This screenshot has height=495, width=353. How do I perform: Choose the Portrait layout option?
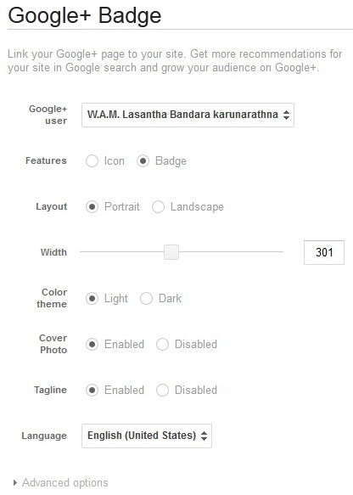click(x=92, y=207)
